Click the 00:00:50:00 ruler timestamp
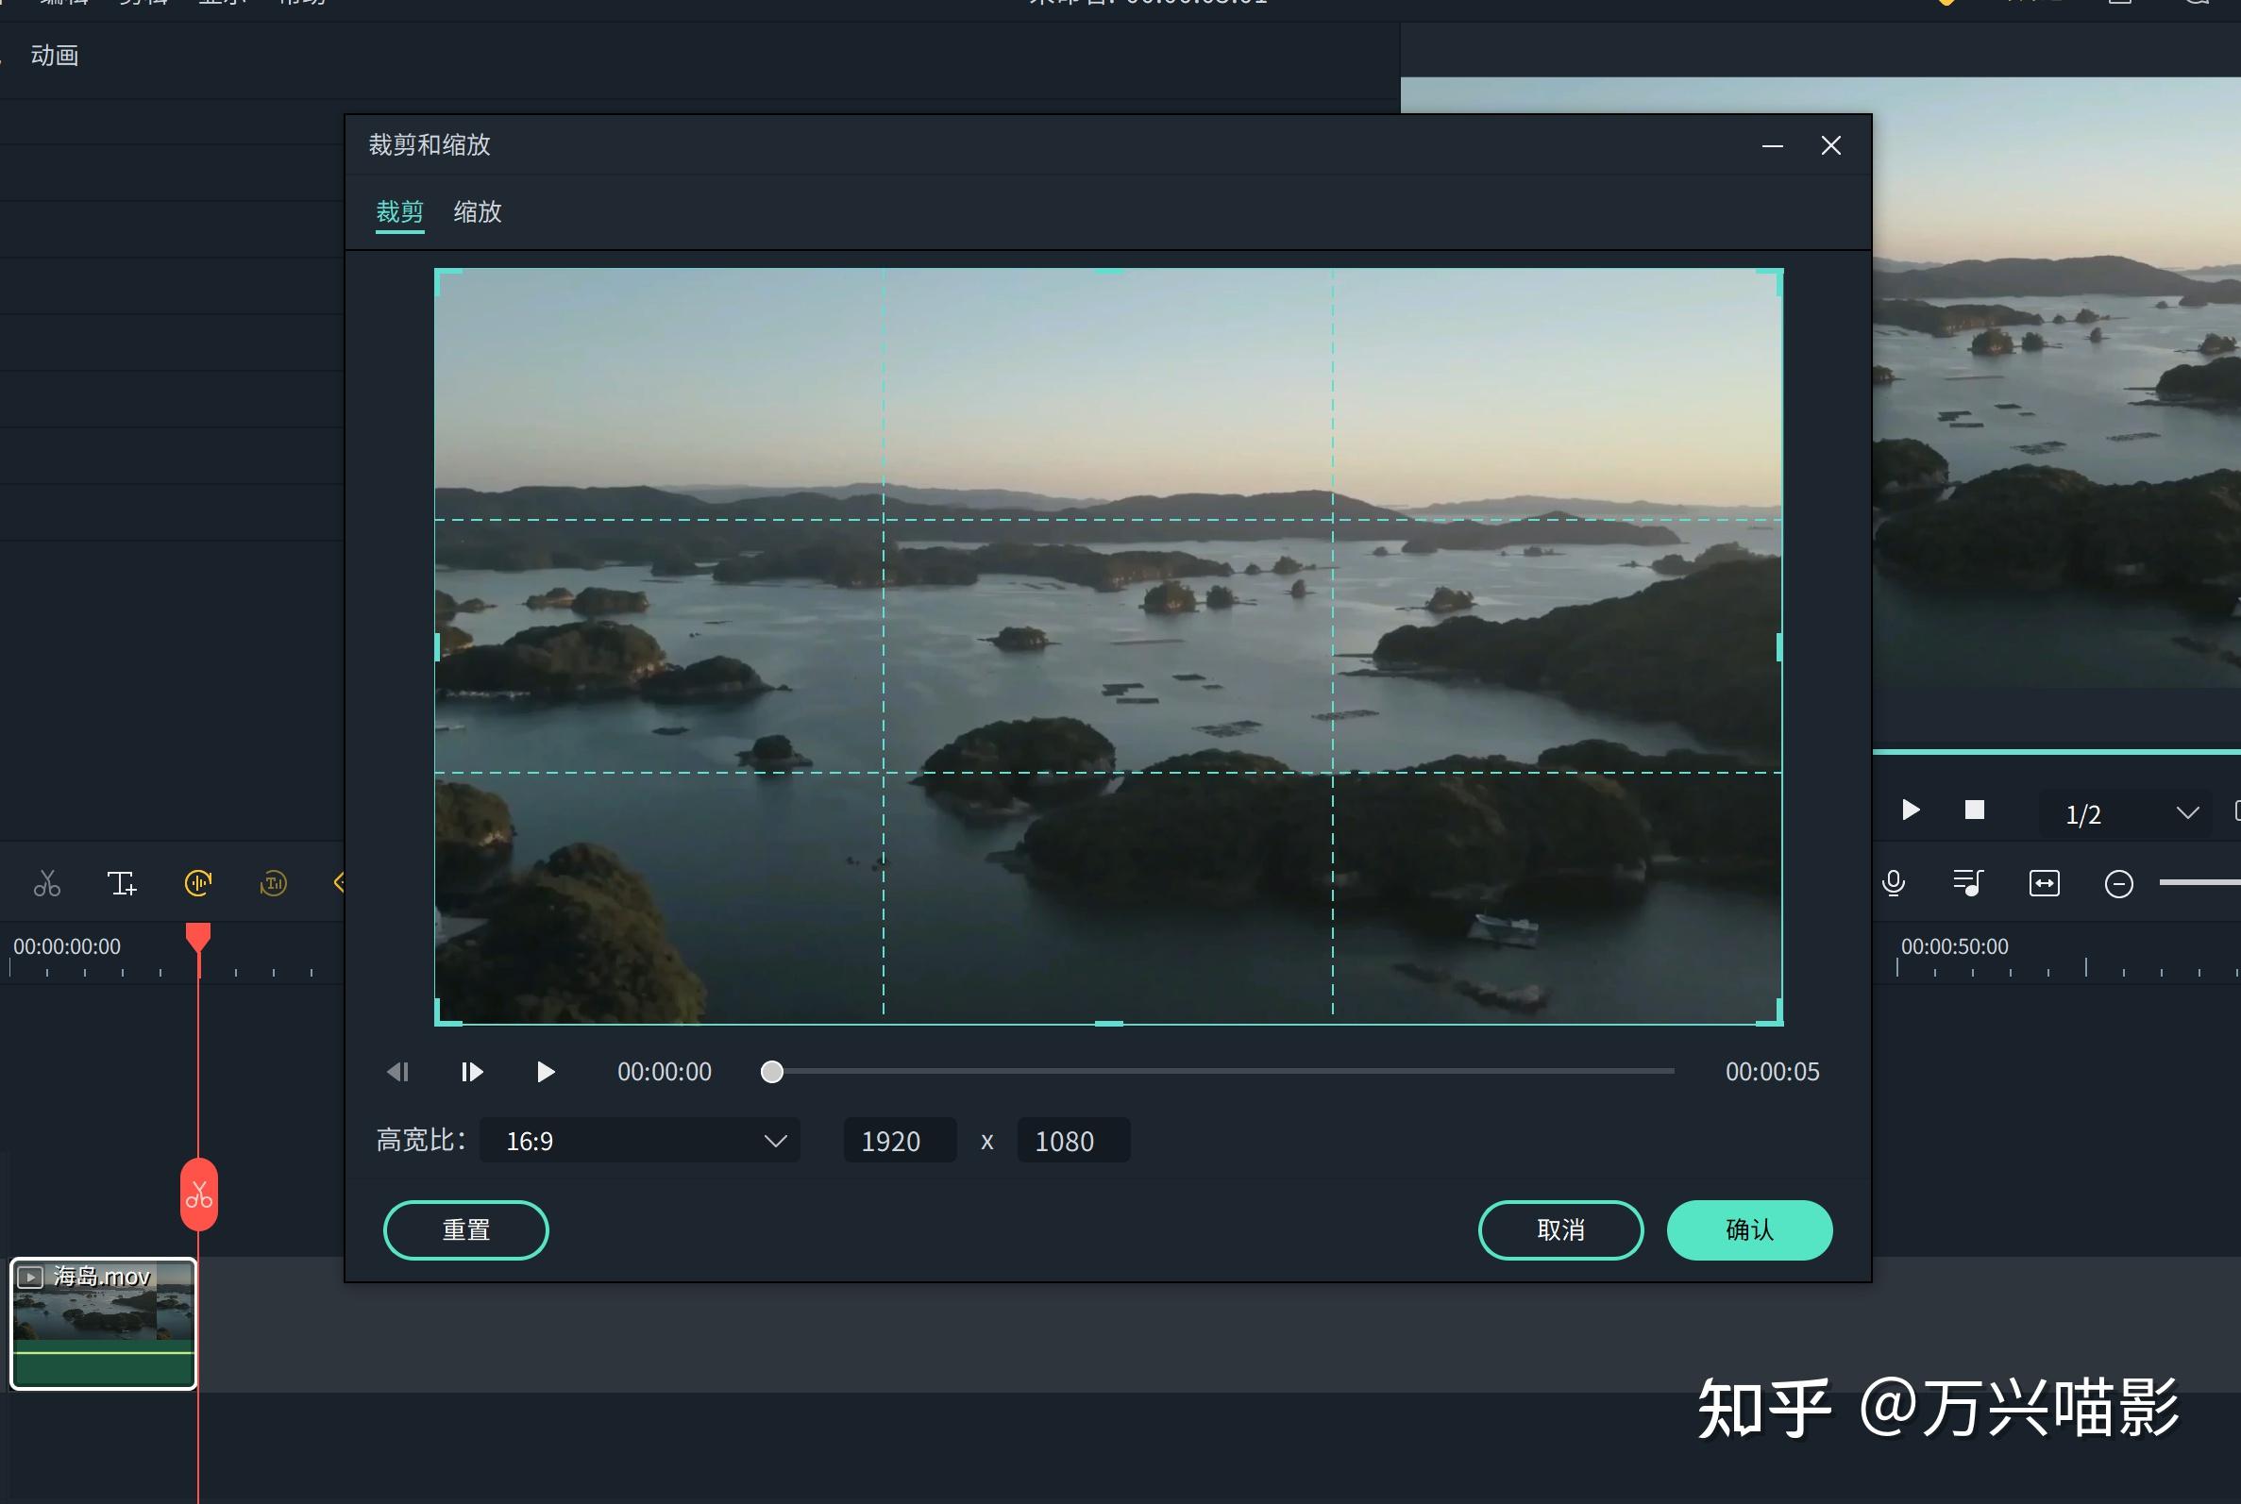 click(x=1954, y=946)
